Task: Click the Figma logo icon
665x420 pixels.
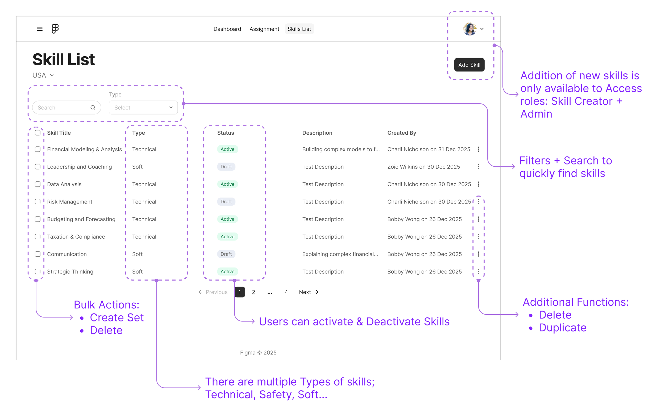Action: [x=55, y=29]
